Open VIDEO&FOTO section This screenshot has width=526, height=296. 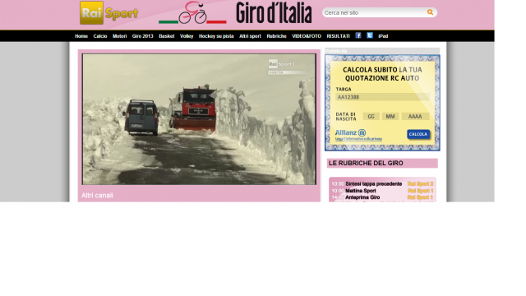pos(307,36)
